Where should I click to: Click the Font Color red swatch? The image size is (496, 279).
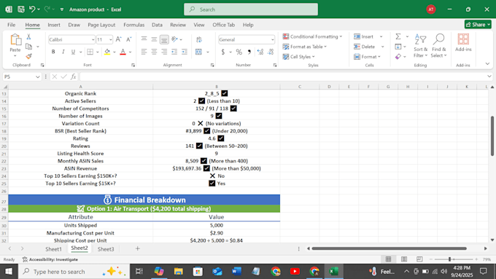tap(123, 52)
